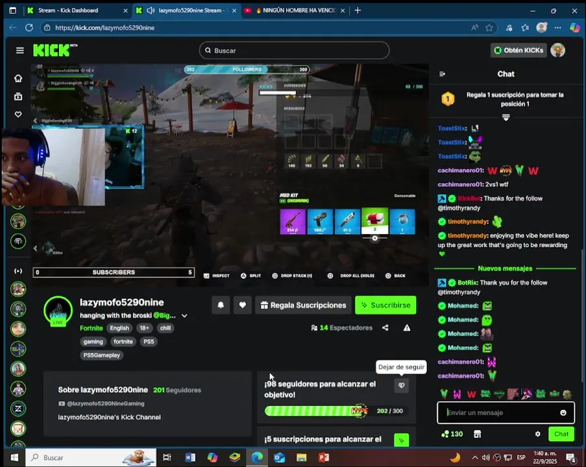The width and height of the screenshot is (586, 467).
Task: Open the Kick hamburger menu
Action: click(x=20, y=51)
